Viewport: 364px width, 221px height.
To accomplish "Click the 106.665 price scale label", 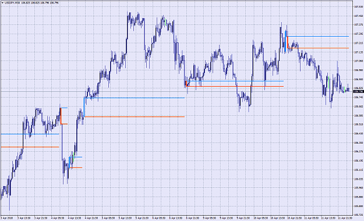I will click(358, 106).
